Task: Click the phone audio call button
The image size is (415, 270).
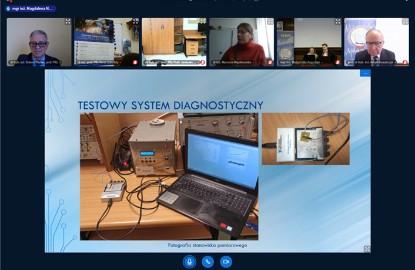Action: pos(207,262)
